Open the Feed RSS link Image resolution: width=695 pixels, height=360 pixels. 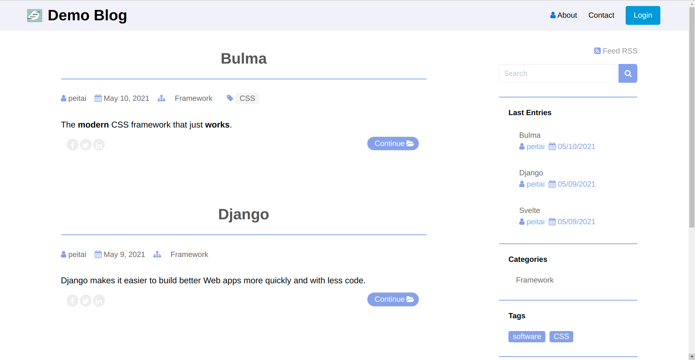tap(620, 51)
